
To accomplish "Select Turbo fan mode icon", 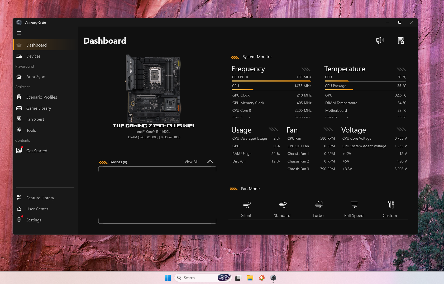I will [x=319, y=205].
